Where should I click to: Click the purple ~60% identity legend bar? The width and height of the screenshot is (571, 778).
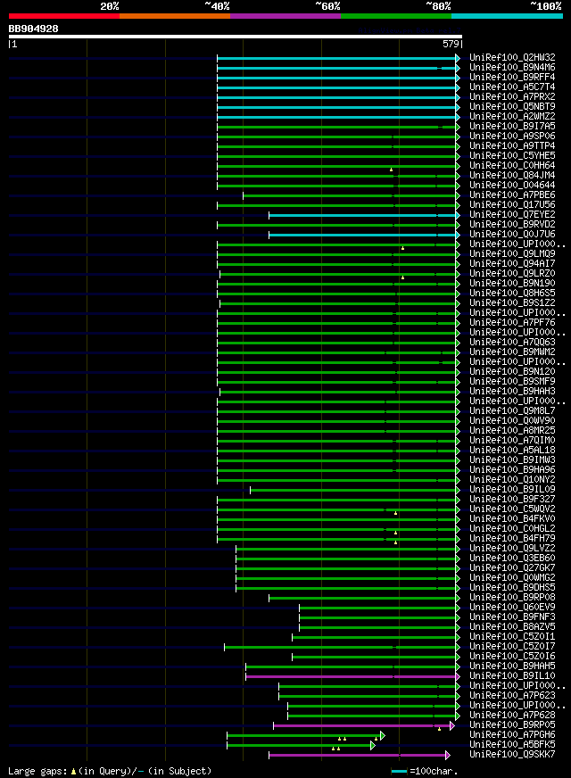point(285,16)
